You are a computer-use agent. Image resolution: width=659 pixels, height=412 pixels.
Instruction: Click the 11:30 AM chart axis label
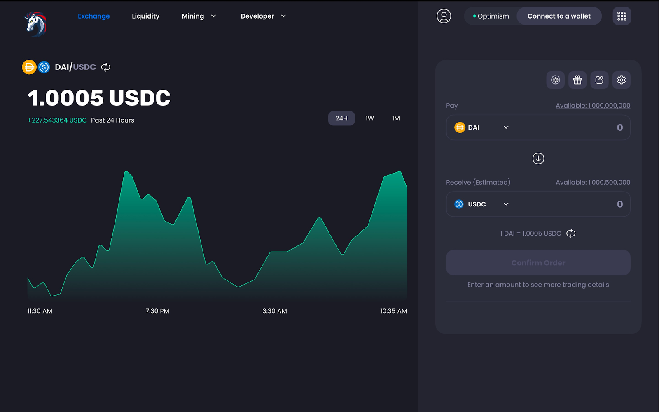click(40, 311)
